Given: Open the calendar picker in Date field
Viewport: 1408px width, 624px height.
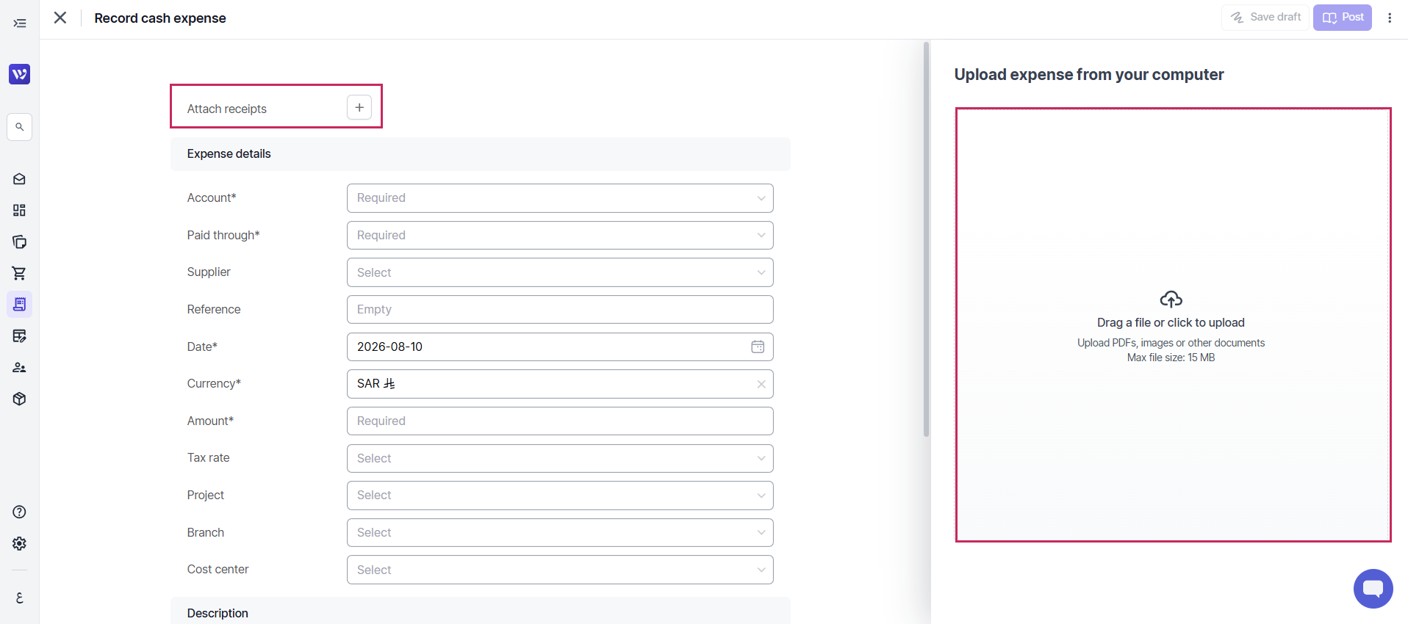Looking at the screenshot, I should [x=758, y=347].
